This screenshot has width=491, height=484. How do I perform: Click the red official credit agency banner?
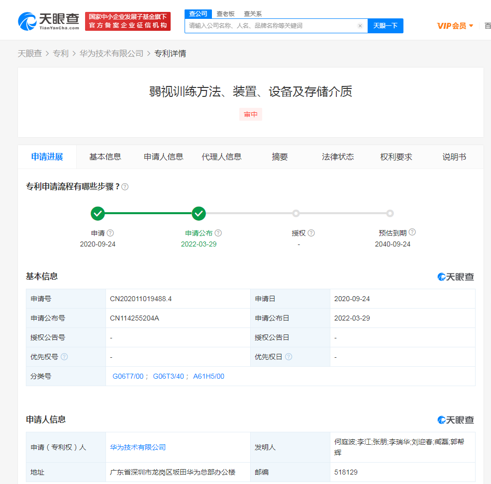pyautogui.click(x=128, y=21)
